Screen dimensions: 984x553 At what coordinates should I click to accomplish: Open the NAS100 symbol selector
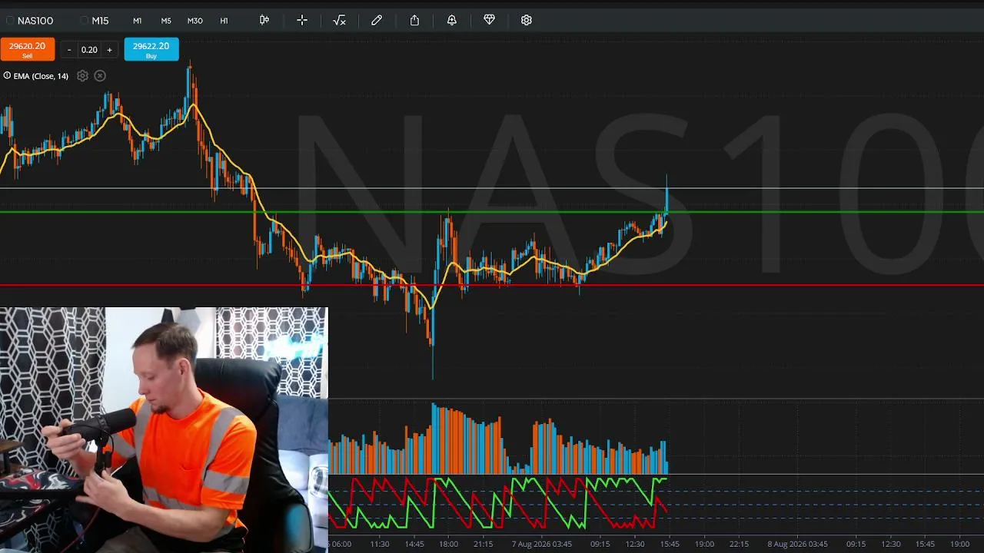pyautogui.click(x=31, y=21)
